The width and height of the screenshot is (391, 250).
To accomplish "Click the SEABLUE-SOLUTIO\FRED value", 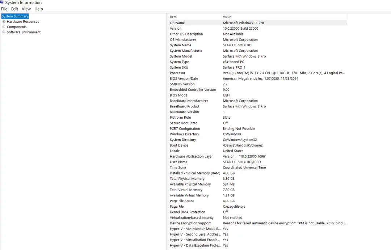I will click(x=242, y=162).
